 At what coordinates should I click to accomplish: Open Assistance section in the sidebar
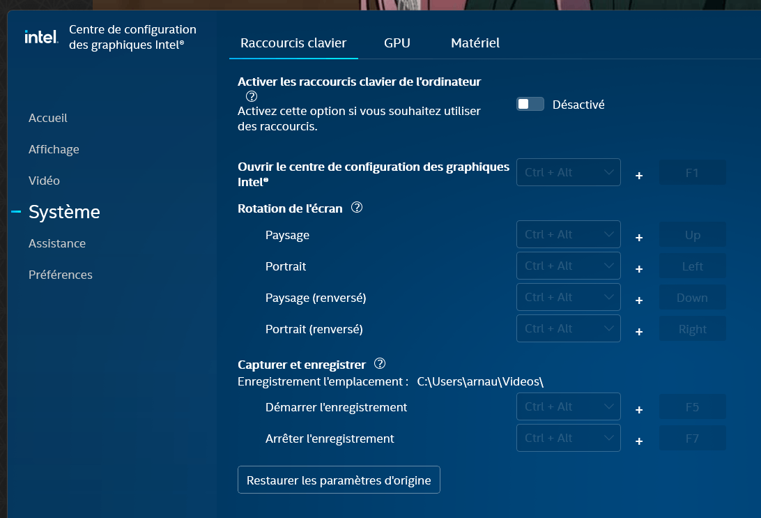point(56,243)
